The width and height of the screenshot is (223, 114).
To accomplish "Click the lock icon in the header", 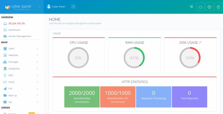I will click(x=218, y=7).
